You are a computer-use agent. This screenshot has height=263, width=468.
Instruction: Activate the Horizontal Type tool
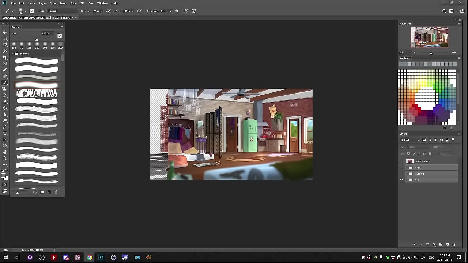click(5, 133)
